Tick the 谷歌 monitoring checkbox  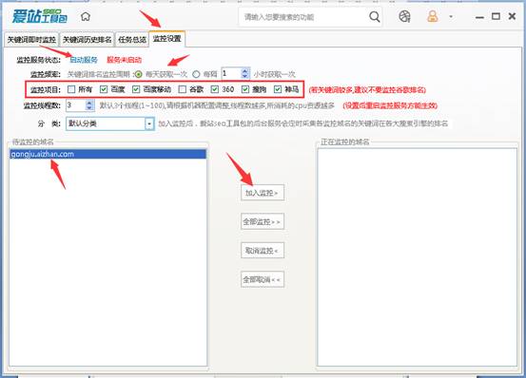(x=183, y=89)
